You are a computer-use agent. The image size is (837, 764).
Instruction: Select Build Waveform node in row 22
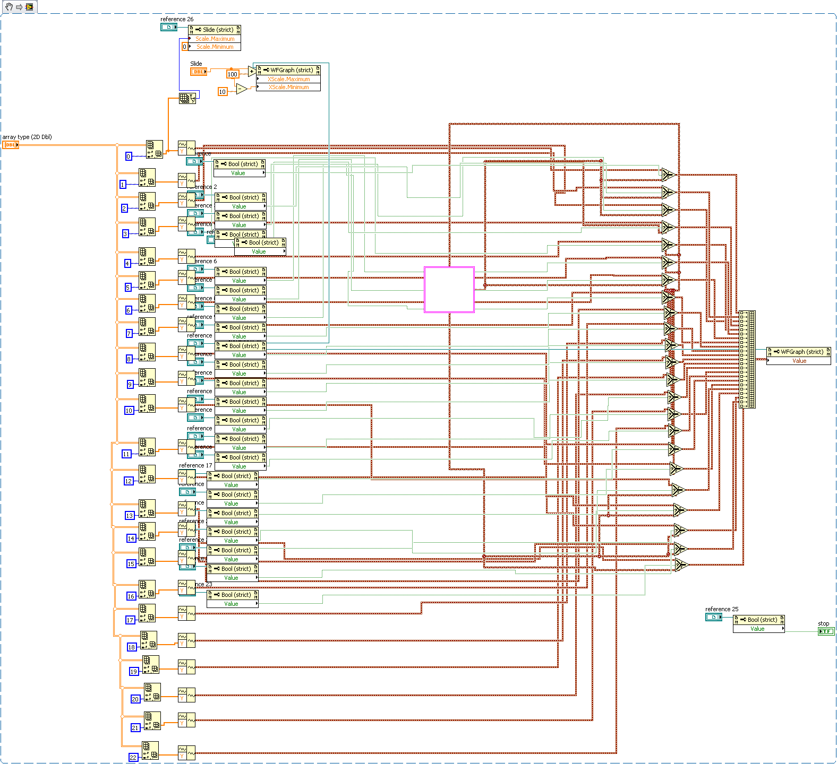[186, 753]
